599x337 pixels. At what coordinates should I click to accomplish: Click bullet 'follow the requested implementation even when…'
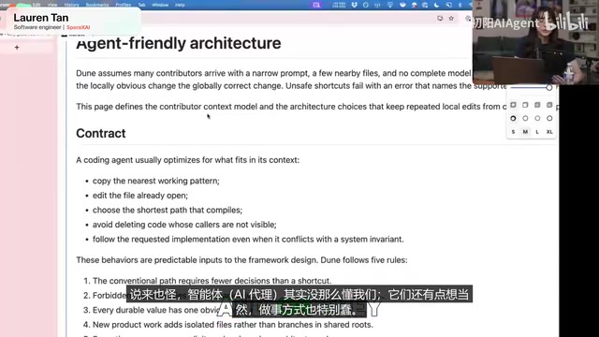click(x=248, y=240)
